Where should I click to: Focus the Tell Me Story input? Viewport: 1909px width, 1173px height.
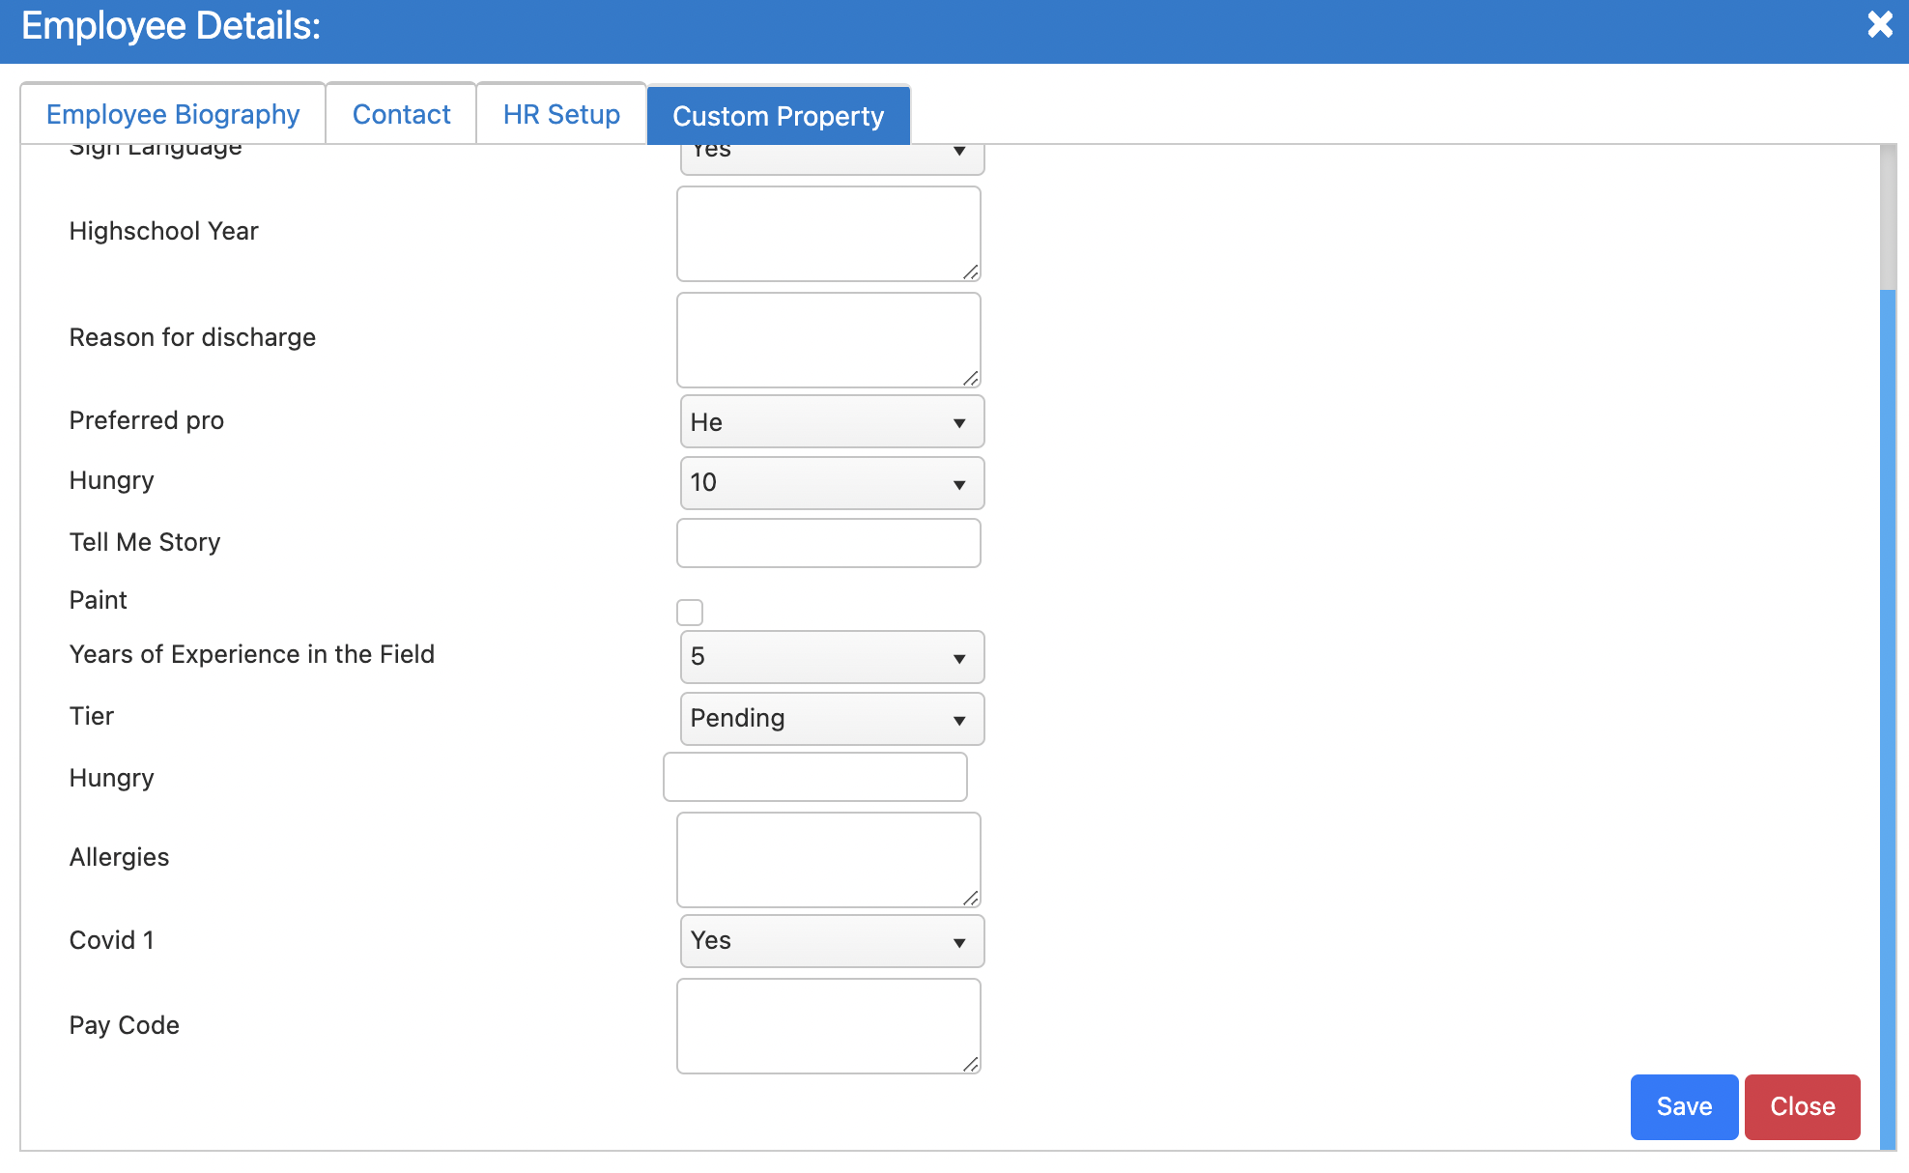pyautogui.click(x=828, y=543)
